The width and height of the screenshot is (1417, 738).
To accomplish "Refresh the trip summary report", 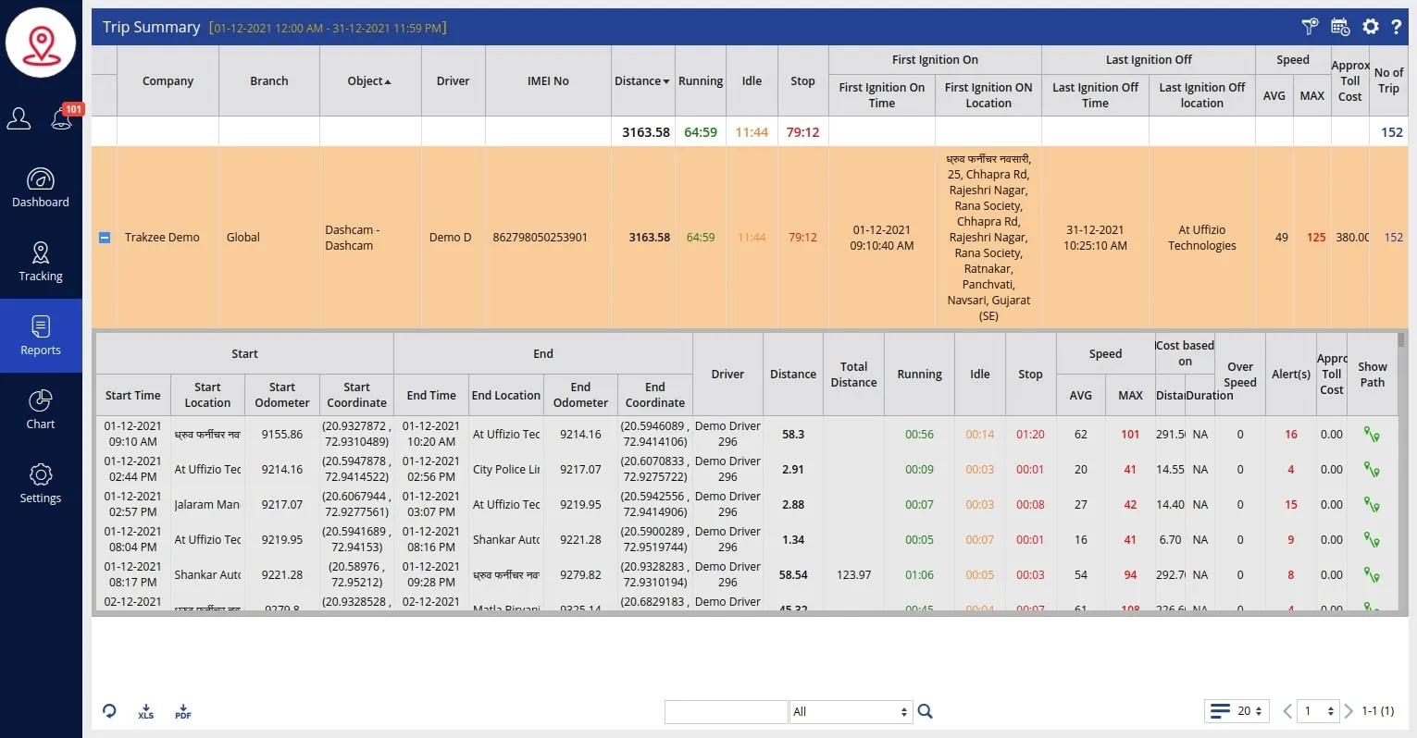I will tap(109, 711).
